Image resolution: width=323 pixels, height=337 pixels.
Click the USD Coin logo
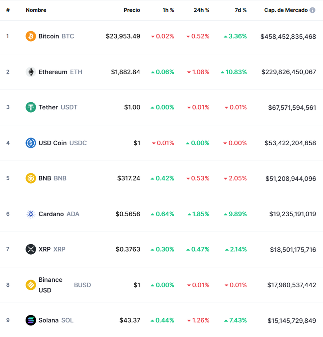click(x=31, y=143)
